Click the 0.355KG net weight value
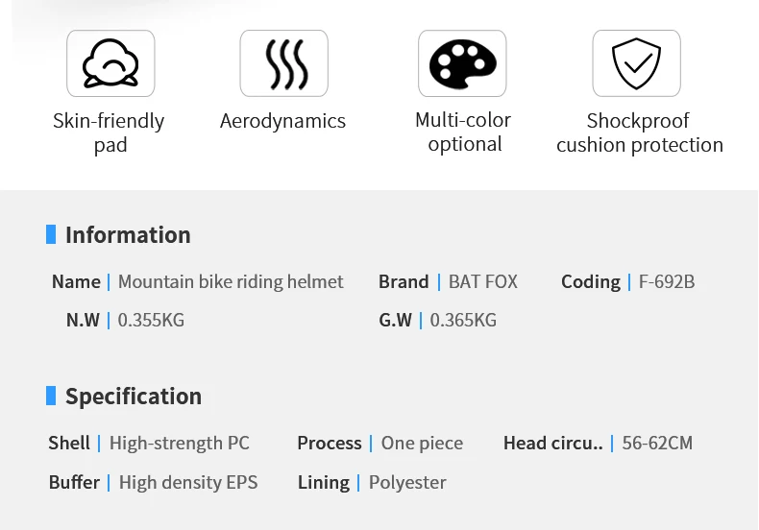Viewport: 759px width, 530px height. point(151,320)
